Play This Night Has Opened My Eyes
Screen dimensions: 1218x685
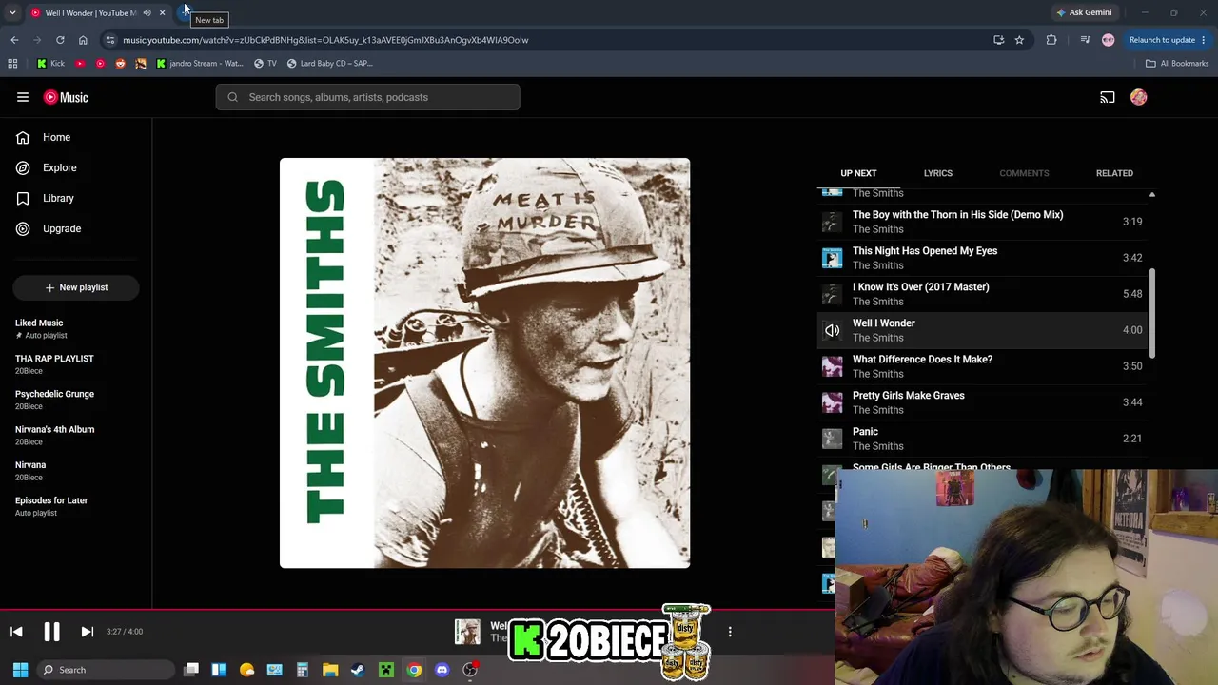click(x=982, y=258)
